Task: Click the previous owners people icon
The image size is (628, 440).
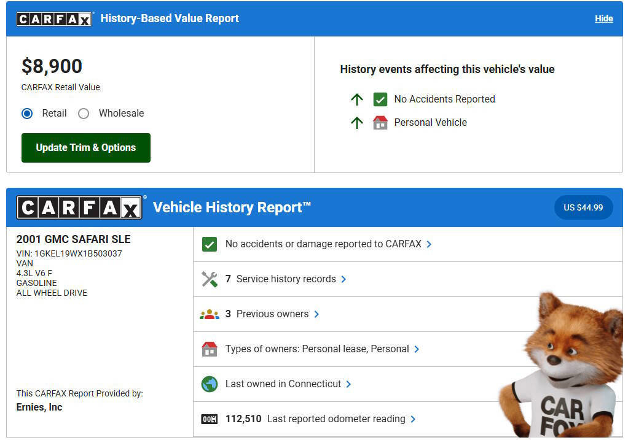Action: (x=210, y=314)
